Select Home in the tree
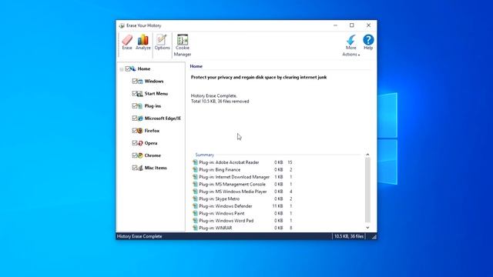 144,68
